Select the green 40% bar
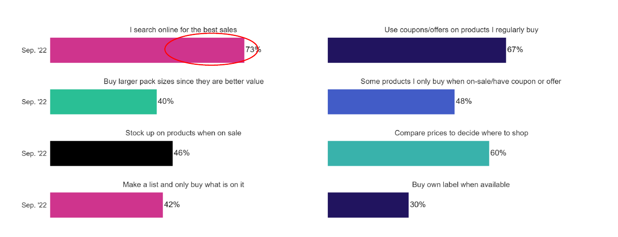Image resolution: width=618 pixels, height=237 pixels. pos(103,102)
